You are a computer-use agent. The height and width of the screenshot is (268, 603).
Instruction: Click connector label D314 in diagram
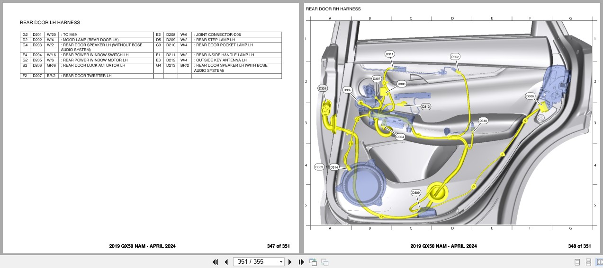pyautogui.click(x=334, y=167)
